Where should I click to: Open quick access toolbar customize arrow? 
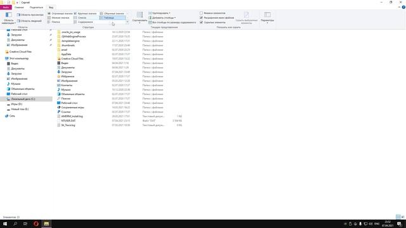click(x=17, y=3)
